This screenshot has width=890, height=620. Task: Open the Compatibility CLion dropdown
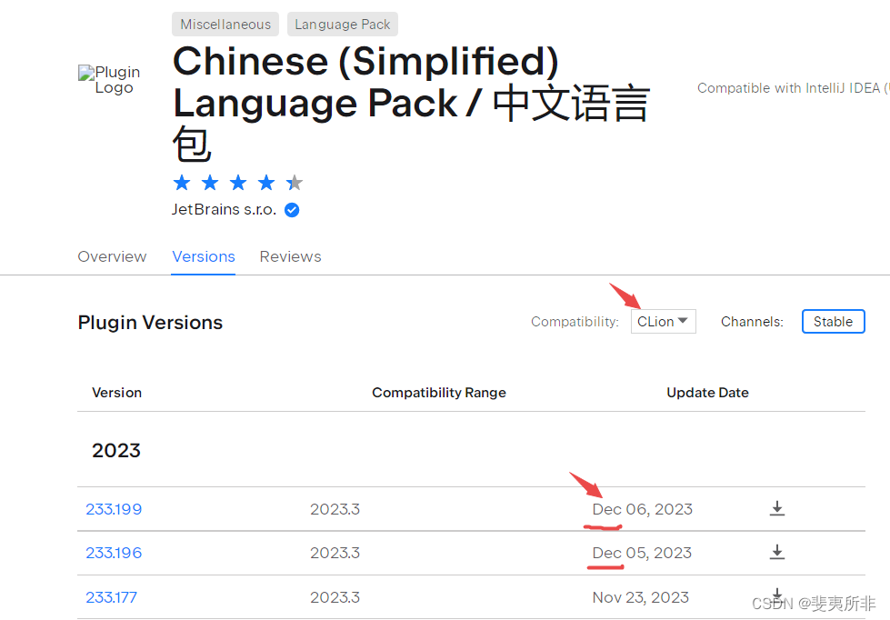click(x=663, y=321)
